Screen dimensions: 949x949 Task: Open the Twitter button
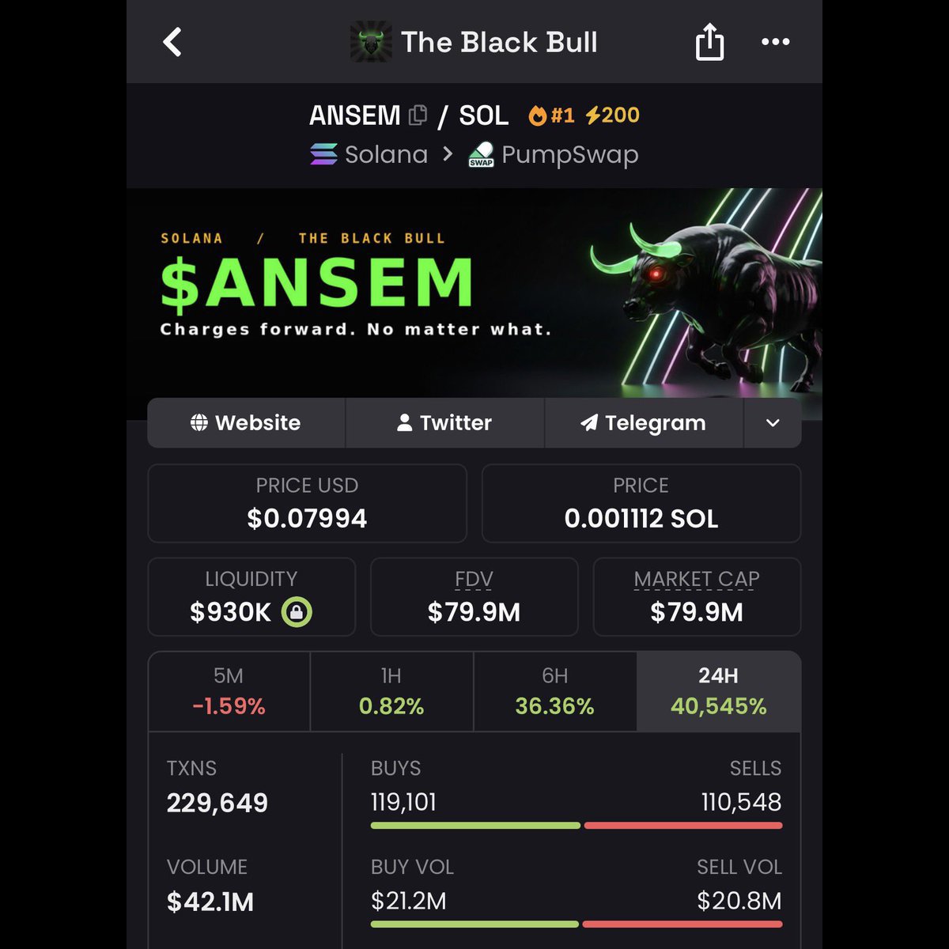(444, 423)
